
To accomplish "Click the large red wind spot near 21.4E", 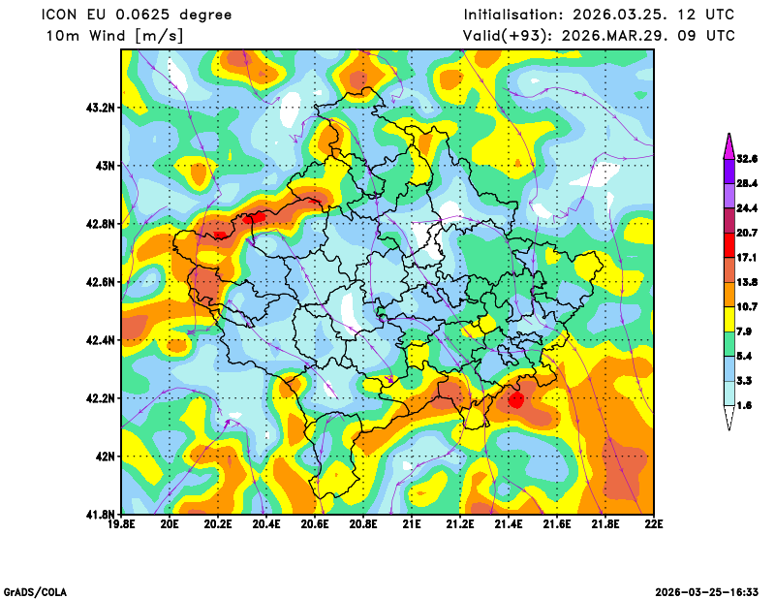I will [x=515, y=399].
